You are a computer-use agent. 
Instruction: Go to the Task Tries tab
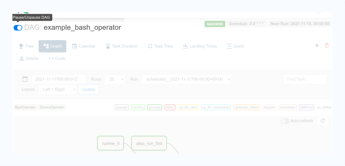[x=160, y=46]
